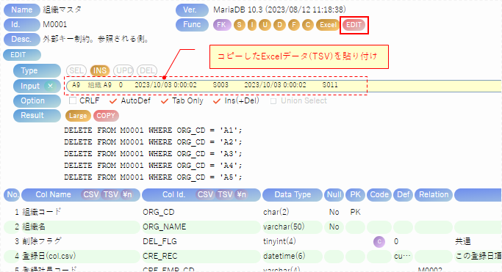Click into the yellow Input data field
This screenshot has width=502, height=272.
pos(284,86)
